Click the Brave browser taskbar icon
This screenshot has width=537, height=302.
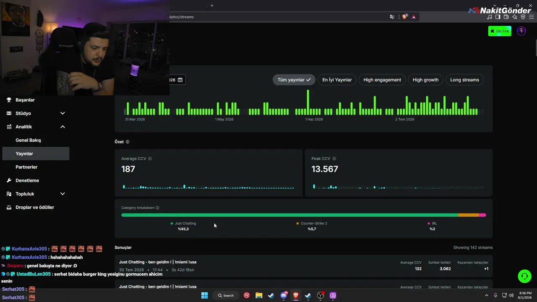click(296, 295)
